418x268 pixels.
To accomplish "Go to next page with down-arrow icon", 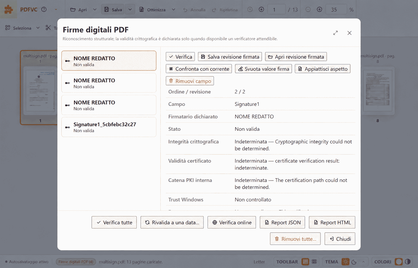I will click(261, 9).
